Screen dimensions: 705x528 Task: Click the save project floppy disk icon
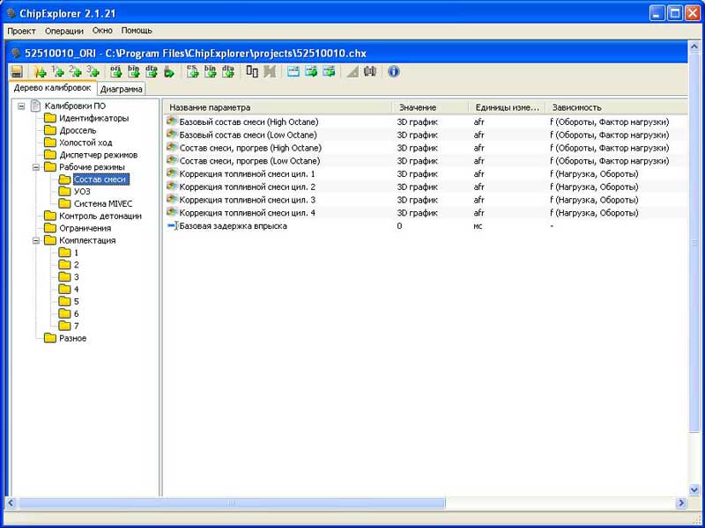point(17,71)
